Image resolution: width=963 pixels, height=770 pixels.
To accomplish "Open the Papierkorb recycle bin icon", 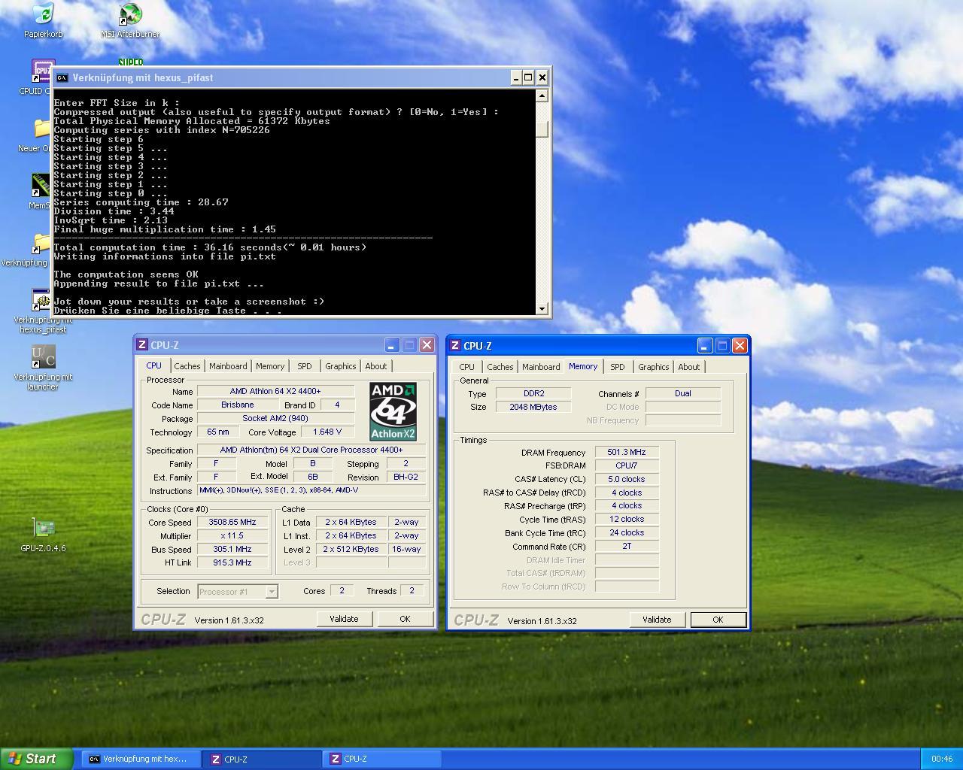I will pyautogui.click(x=43, y=20).
